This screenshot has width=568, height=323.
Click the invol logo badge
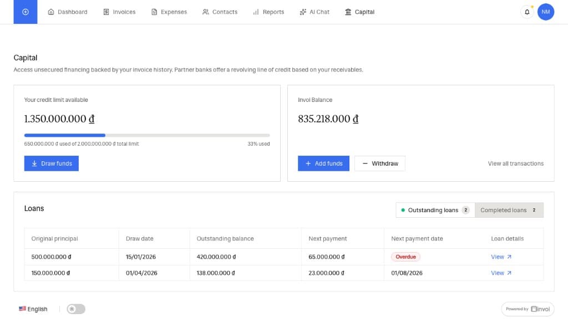click(x=528, y=309)
